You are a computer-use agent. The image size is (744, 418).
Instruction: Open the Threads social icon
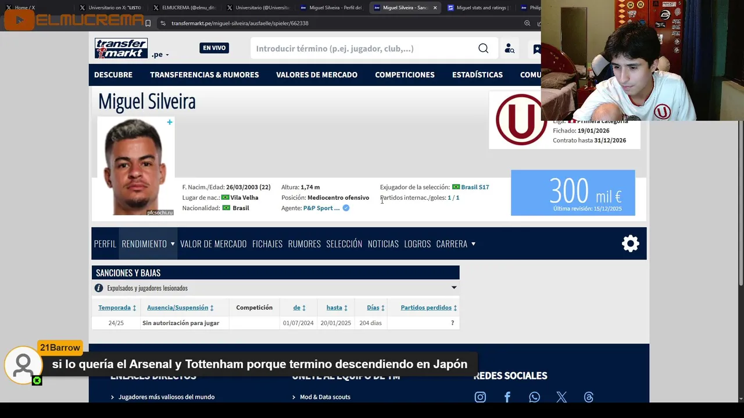tap(589, 397)
